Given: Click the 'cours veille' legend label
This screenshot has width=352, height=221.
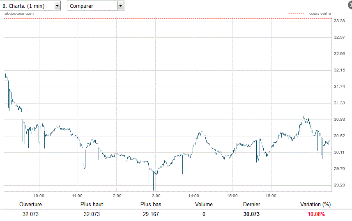Looking at the screenshot, I should pos(320,14).
